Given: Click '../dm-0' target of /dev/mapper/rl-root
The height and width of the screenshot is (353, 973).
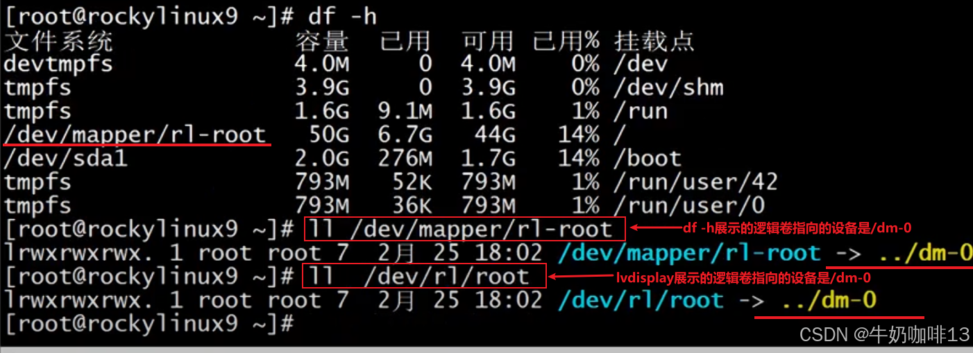Looking at the screenshot, I should (925, 252).
